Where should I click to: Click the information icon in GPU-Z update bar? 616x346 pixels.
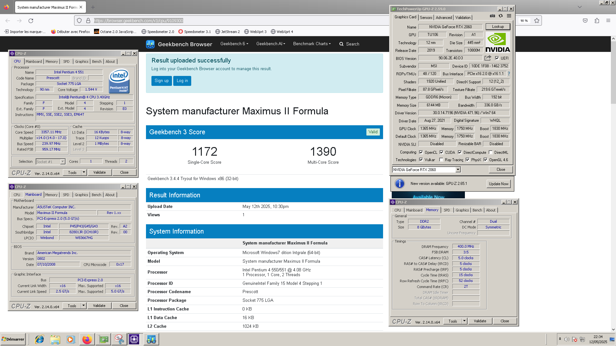tap(399, 184)
